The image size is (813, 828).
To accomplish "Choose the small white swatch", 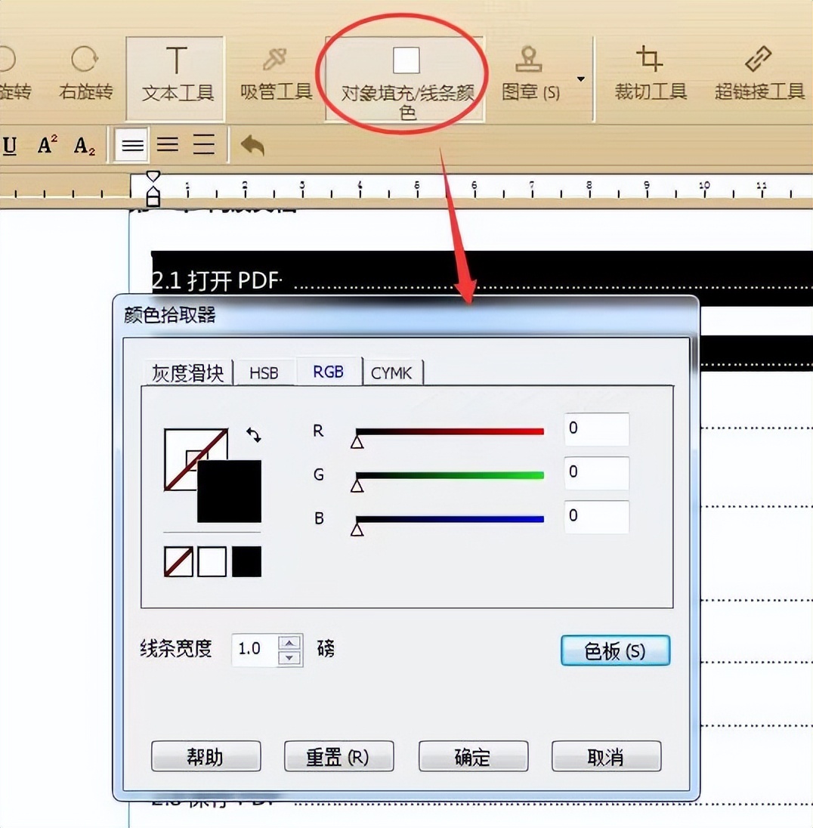I will click(212, 561).
